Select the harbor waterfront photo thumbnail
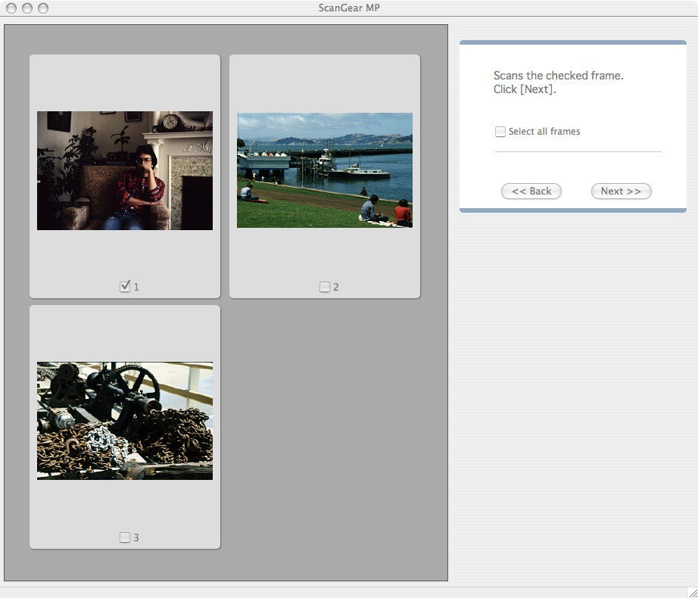 [325, 170]
